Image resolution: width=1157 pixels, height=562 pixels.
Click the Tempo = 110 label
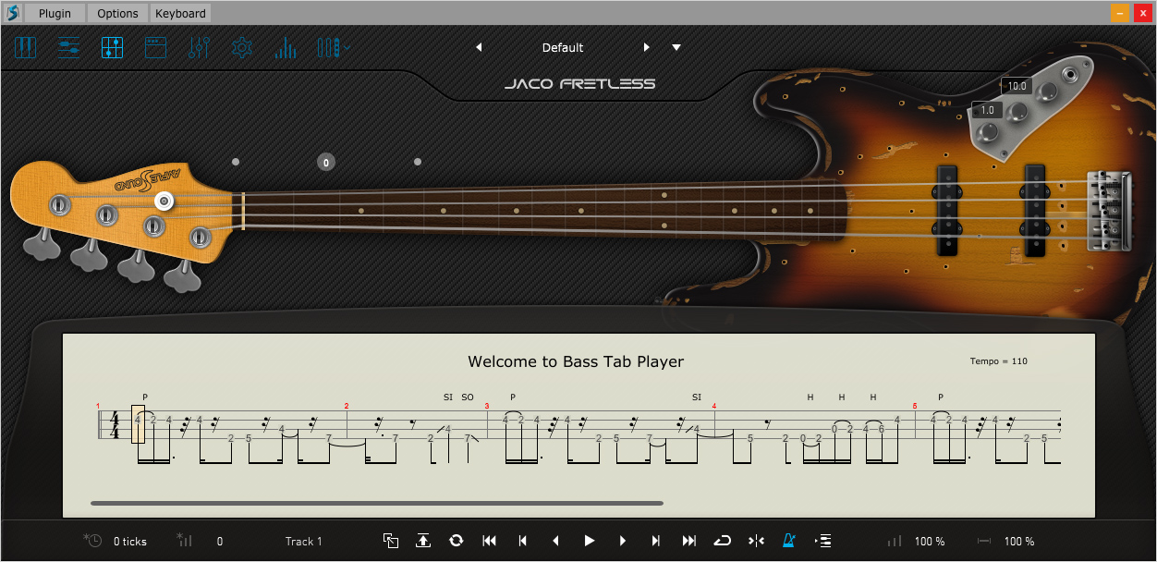999,361
